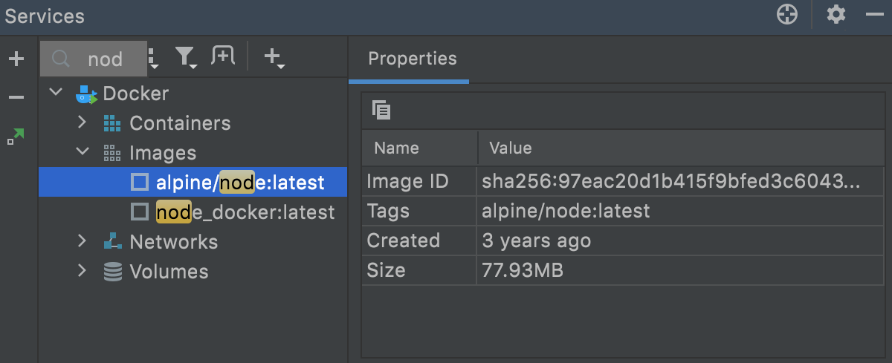
Task: Click the Name column header
Action: (419, 148)
